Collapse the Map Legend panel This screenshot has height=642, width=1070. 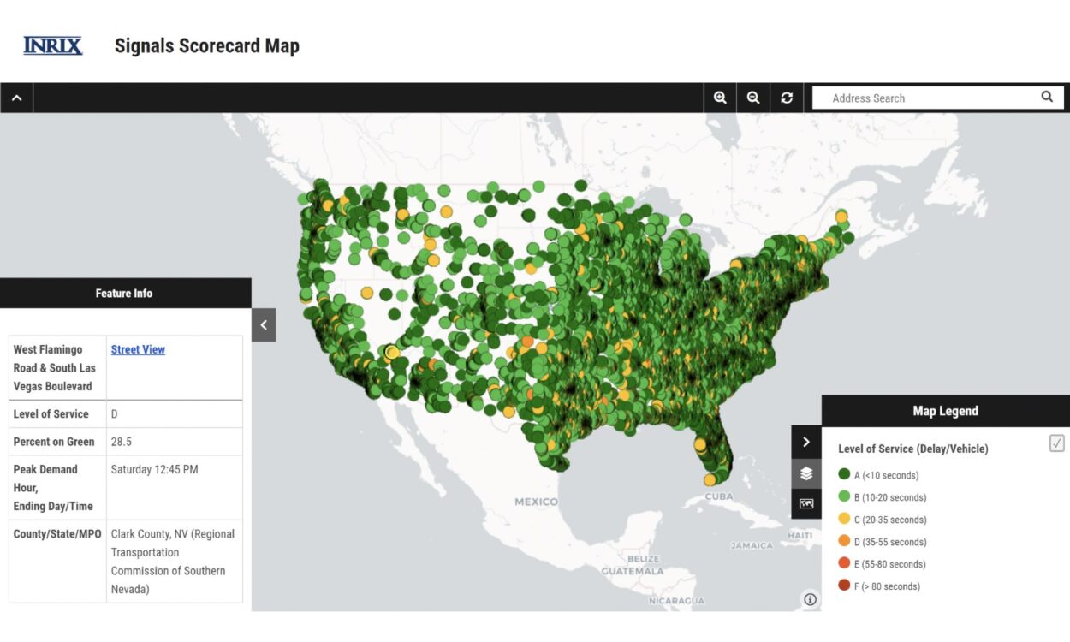tap(805, 442)
